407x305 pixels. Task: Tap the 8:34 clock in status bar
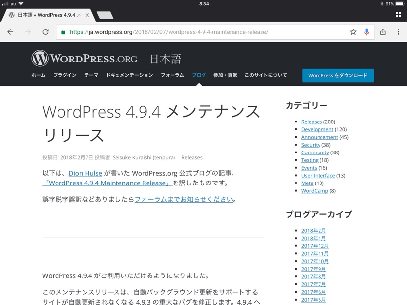[x=204, y=4]
